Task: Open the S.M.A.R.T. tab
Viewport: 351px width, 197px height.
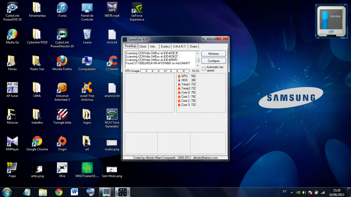Action: pos(180,46)
